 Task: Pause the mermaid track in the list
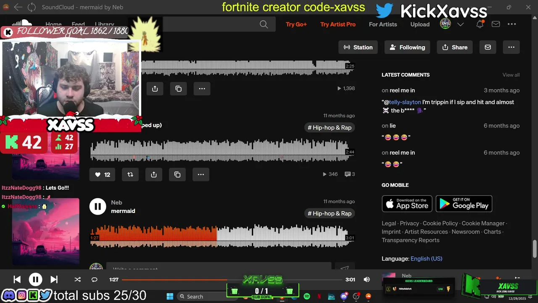pyautogui.click(x=98, y=207)
